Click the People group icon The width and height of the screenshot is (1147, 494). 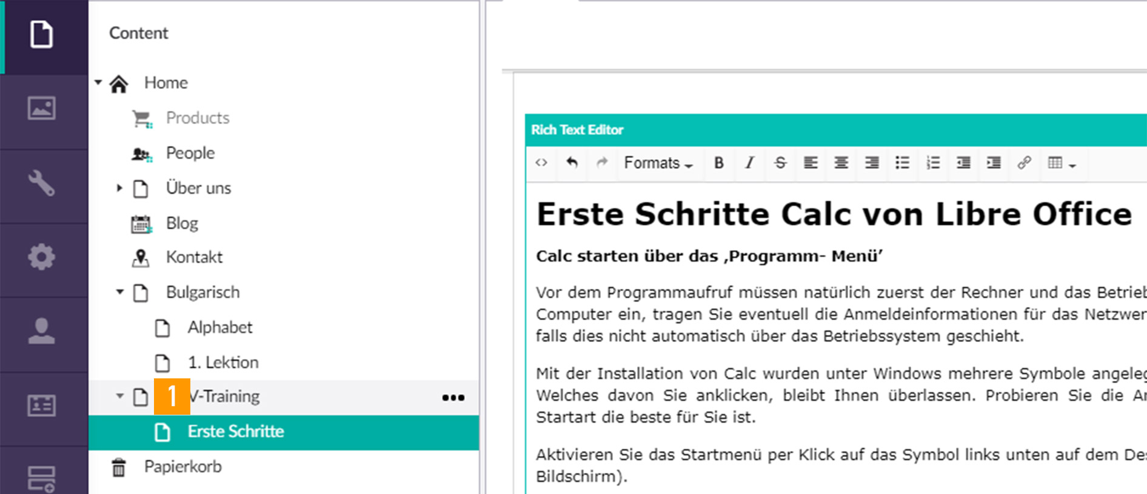[x=142, y=154]
